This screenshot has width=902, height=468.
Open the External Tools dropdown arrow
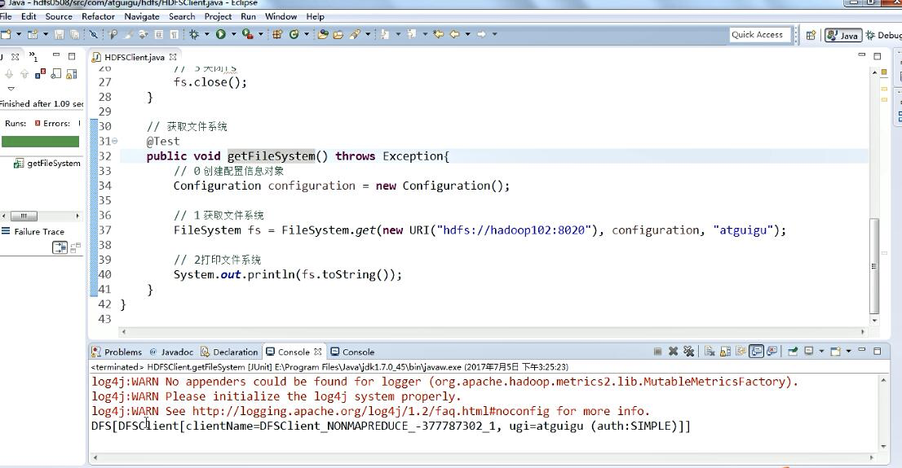coord(261,34)
